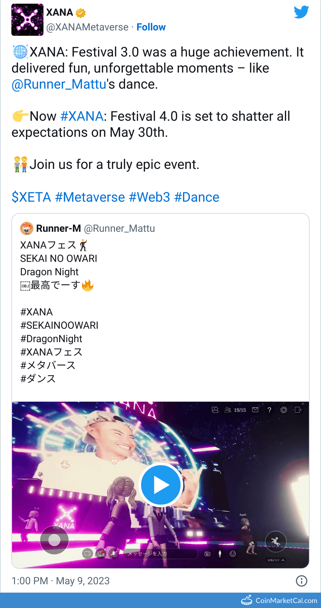The width and height of the screenshot is (321, 608).
Task: Click the camera screenshot icon
Action: pos(207,554)
